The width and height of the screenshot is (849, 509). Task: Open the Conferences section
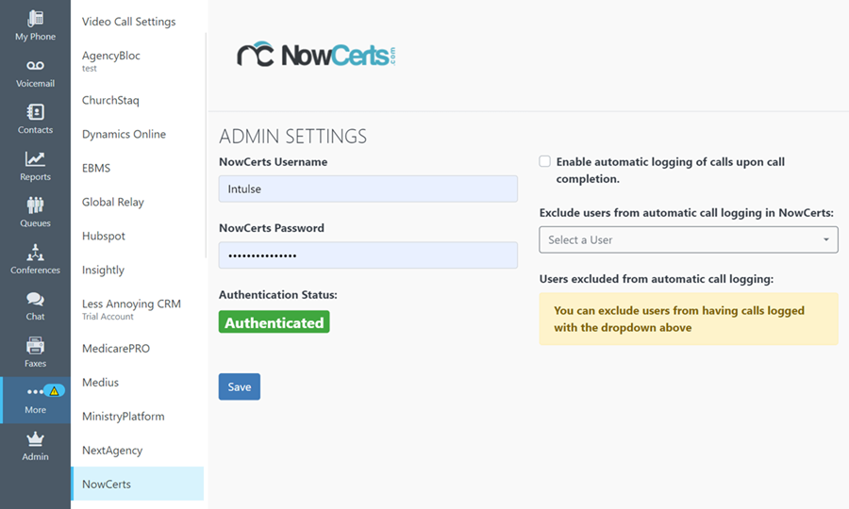click(x=35, y=259)
